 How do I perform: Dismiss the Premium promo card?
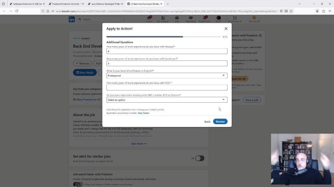coord(260,35)
